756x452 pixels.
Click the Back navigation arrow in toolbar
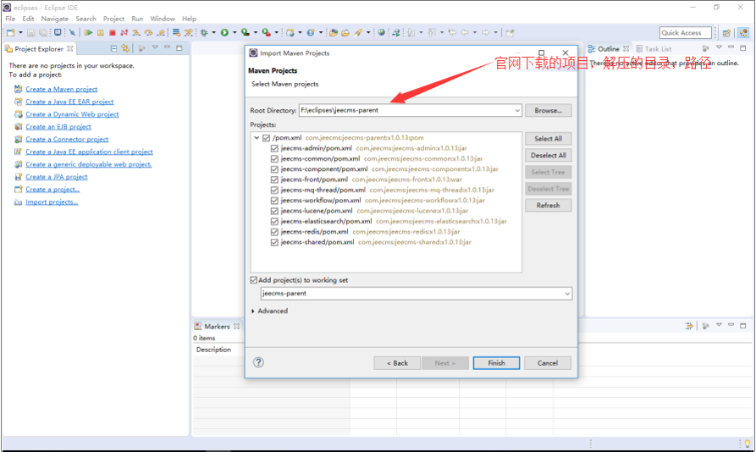pos(465,33)
